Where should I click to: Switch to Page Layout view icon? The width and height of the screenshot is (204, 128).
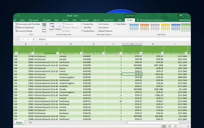pyautogui.click(x=179, y=126)
